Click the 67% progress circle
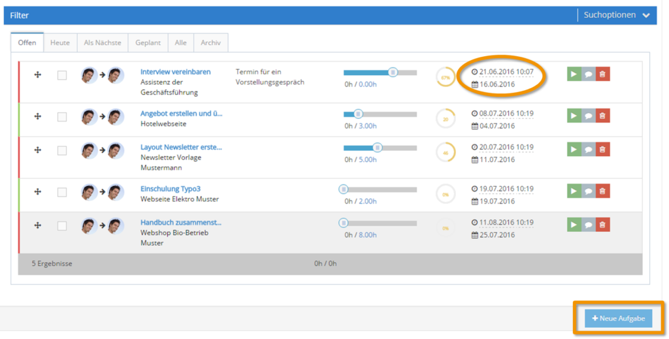 pyautogui.click(x=446, y=78)
